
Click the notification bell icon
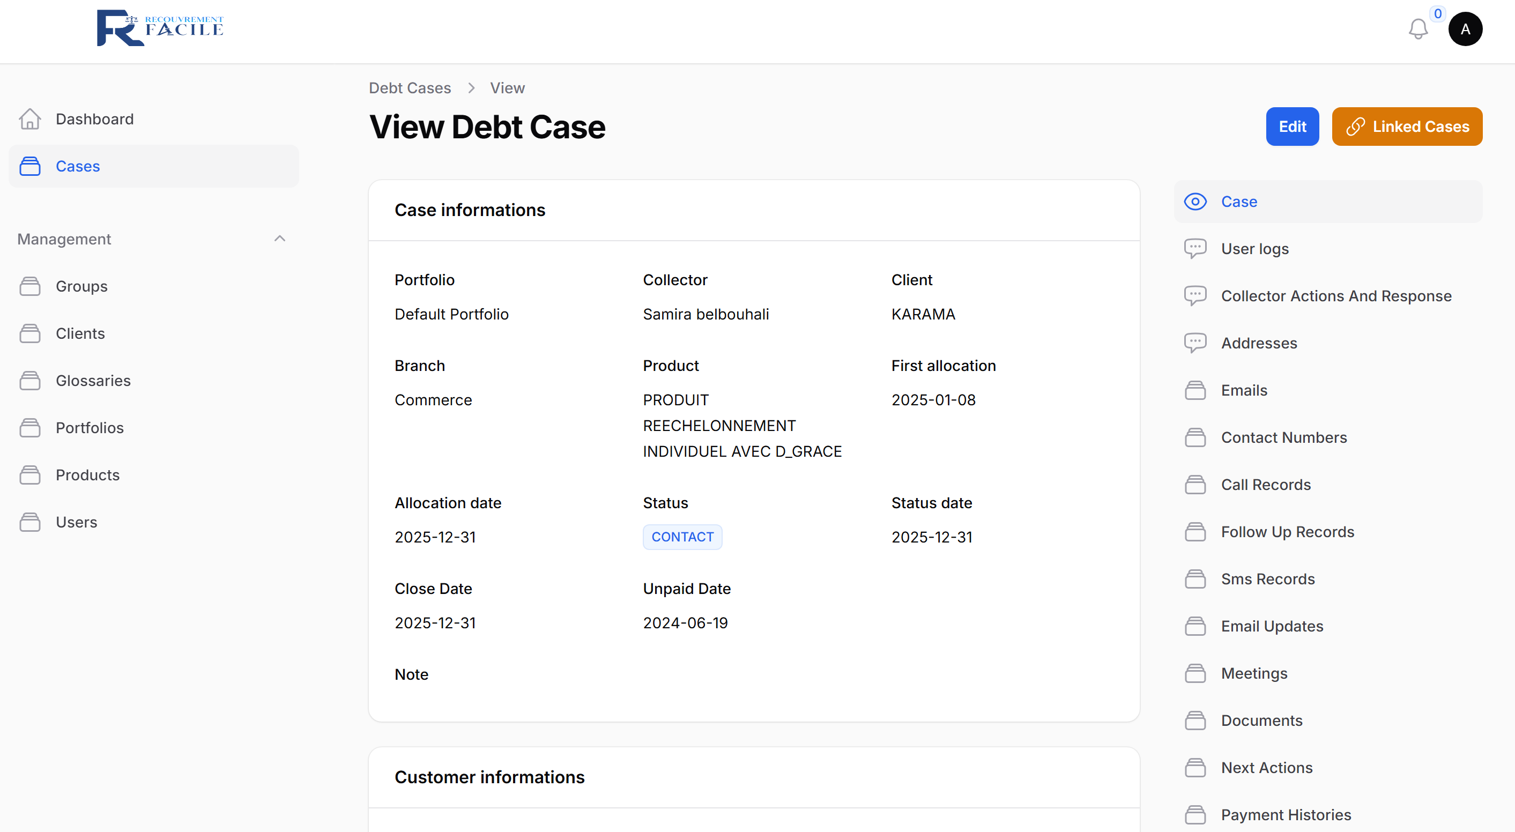click(x=1417, y=29)
